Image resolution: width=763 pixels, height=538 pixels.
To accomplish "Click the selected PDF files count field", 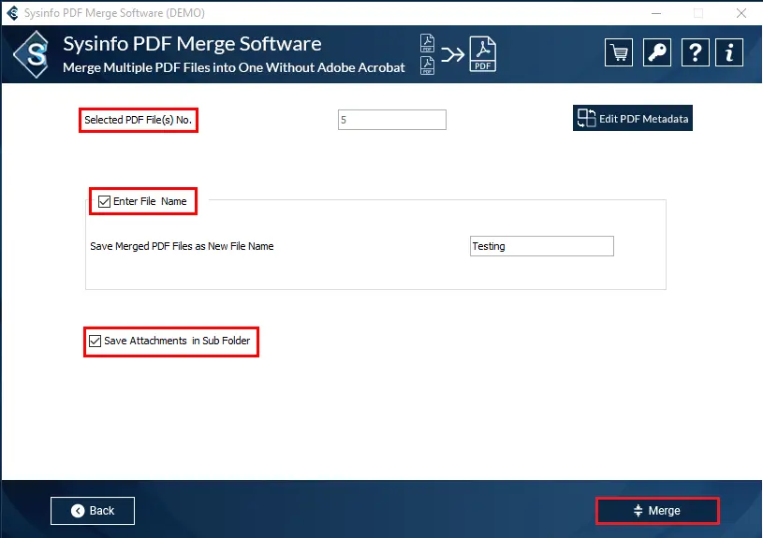I will pyautogui.click(x=391, y=120).
